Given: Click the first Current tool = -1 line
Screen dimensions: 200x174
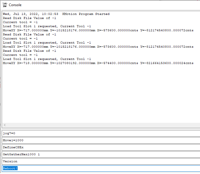Looking at the screenshot, I should [x=20, y=22].
